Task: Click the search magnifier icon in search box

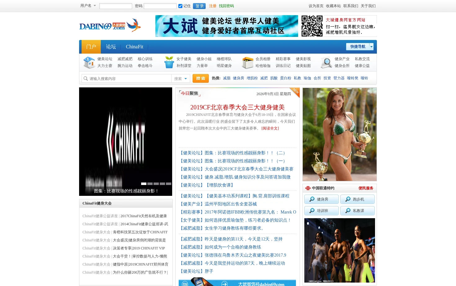Action: (86, 78)
